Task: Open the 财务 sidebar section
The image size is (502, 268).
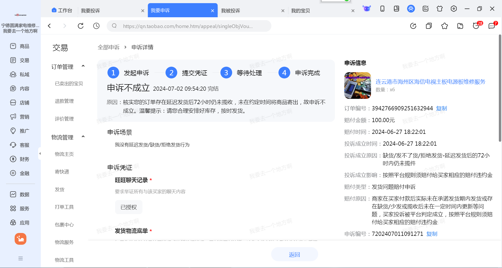Action: coord(20,159)
